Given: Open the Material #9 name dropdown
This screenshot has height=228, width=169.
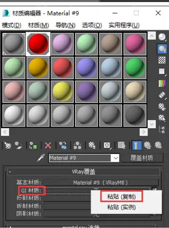Looking at the screenshot, I should 116,158.
